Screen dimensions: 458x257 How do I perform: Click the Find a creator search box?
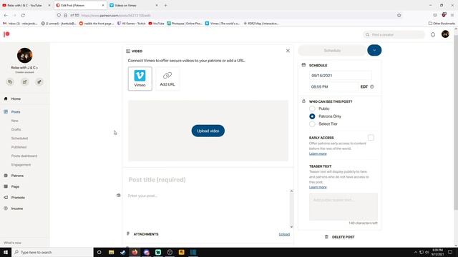point(394,35)
